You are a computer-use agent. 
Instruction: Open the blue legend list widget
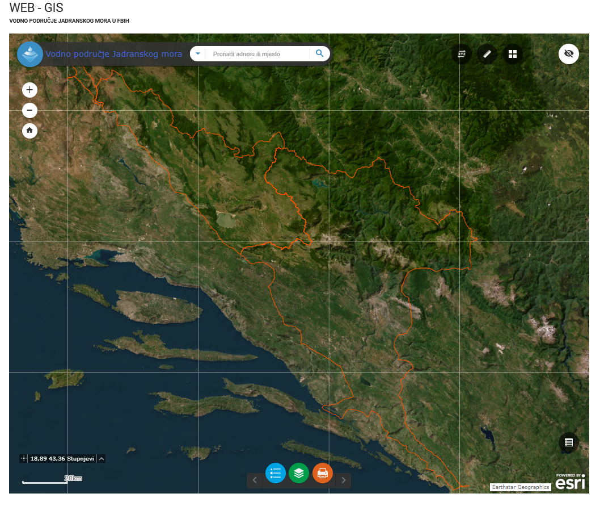(x=276, y=473)
